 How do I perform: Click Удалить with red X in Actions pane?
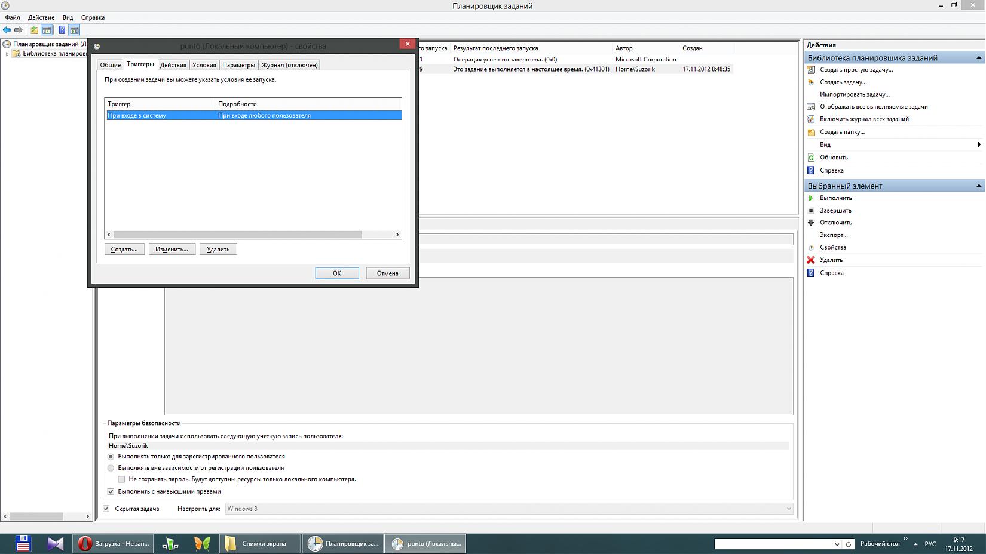point(831,260)
